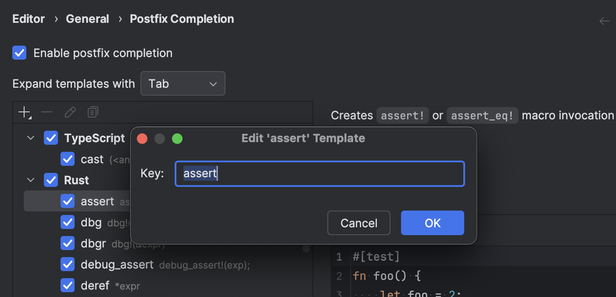
Task: Click the Add template plus icon
Action: (x=24, y=112)
